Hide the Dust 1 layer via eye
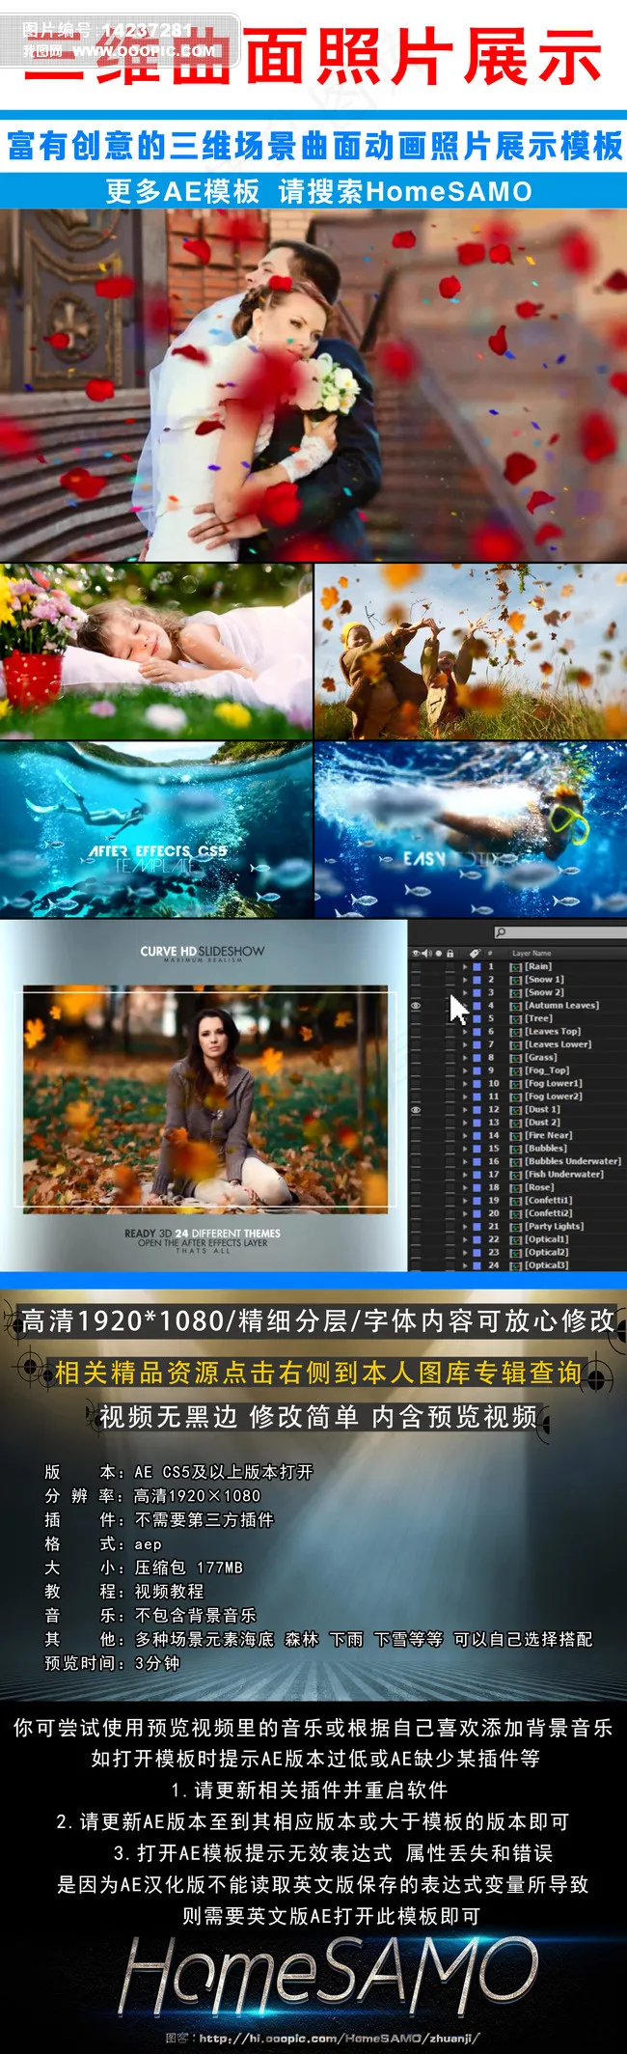 coord(416,1109)
